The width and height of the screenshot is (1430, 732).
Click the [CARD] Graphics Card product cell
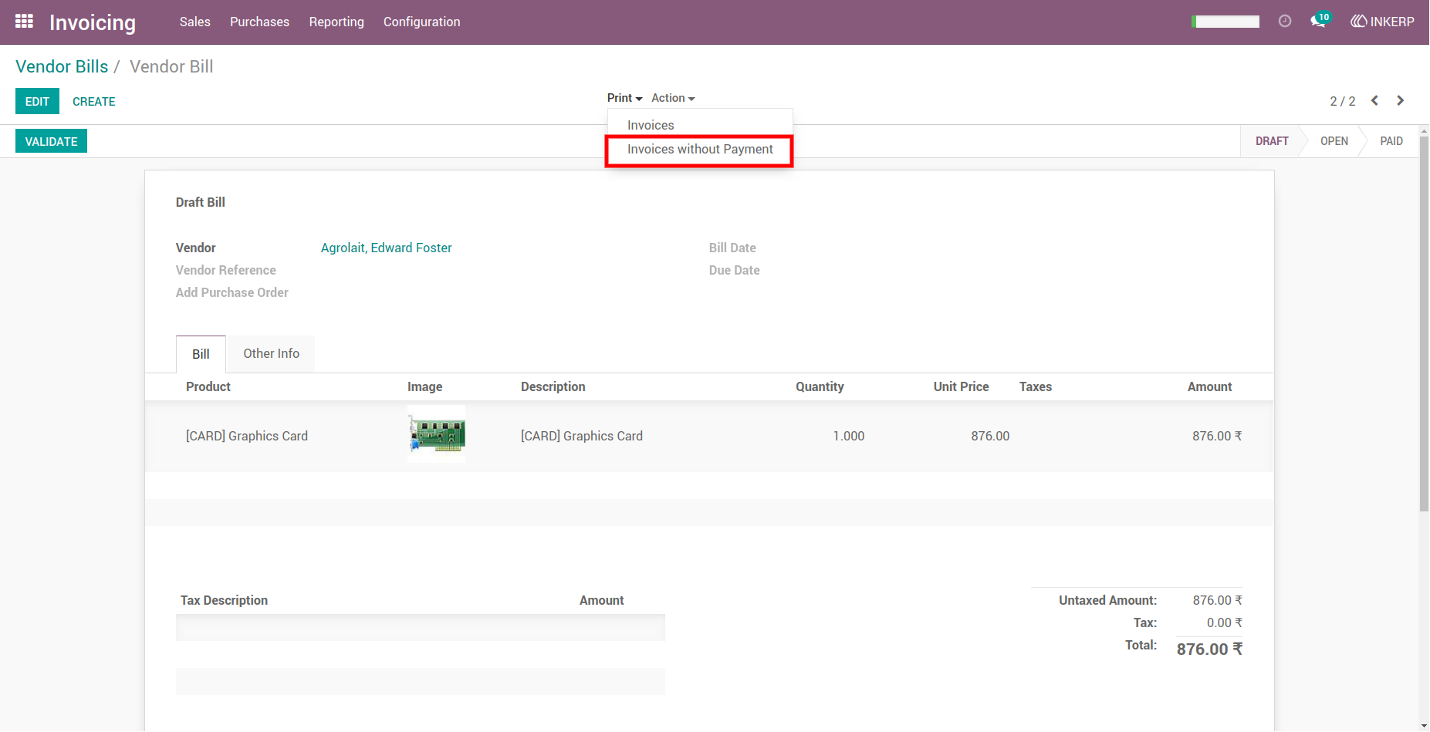pos(247,436)
